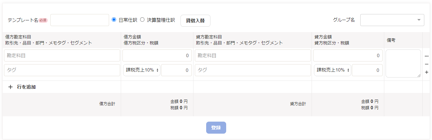Focus the 貸方 勘定科目 field
The height and width of the screenshot is (140, 432).
(x=253, y=55)
